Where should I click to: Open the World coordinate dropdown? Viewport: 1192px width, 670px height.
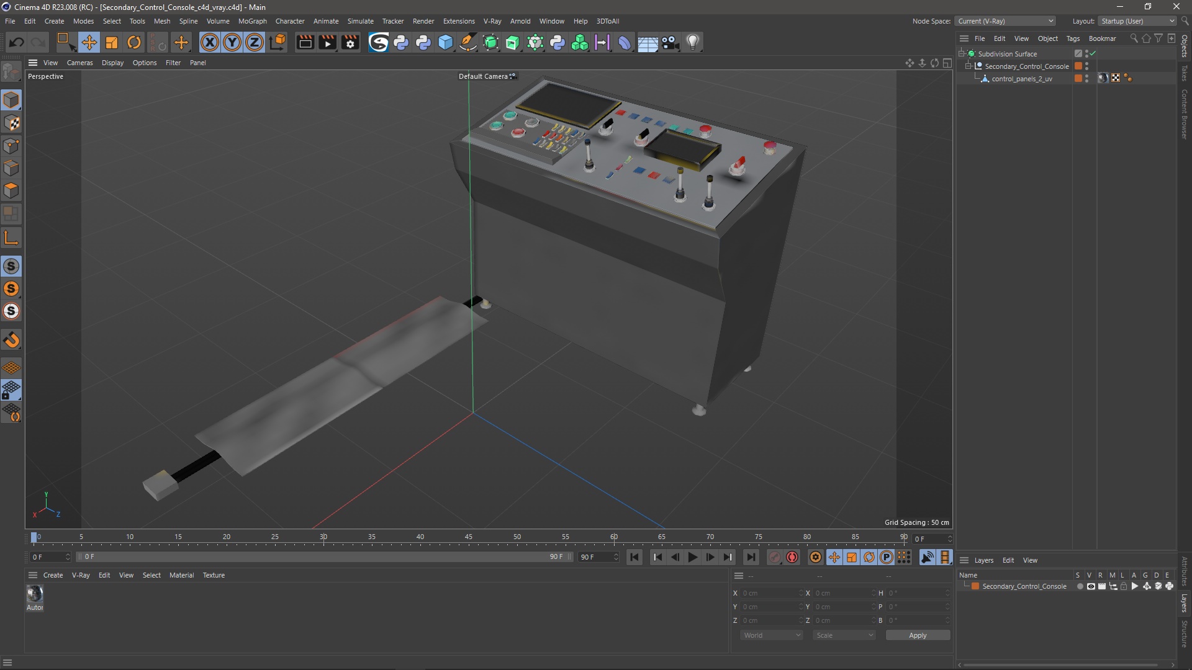pos(772,635)
